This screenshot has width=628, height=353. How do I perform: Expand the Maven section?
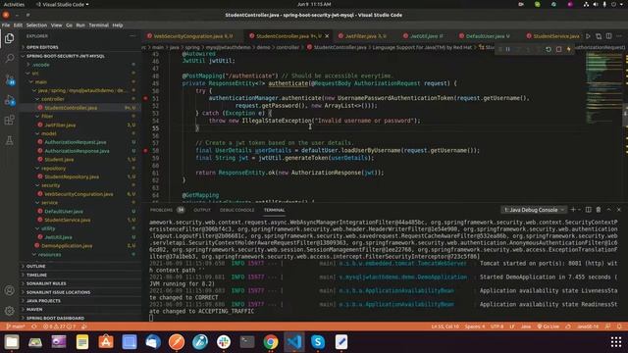34,310
